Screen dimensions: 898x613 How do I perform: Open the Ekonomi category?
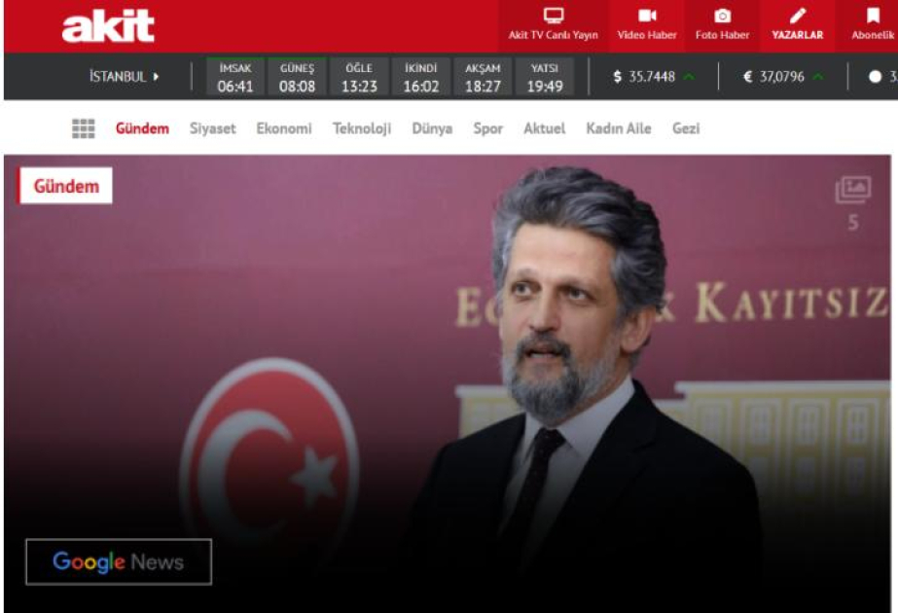[284, 128]
